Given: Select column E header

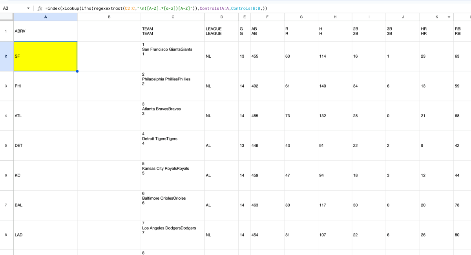Looking at the screenshot, I should [x=244, y=17].
